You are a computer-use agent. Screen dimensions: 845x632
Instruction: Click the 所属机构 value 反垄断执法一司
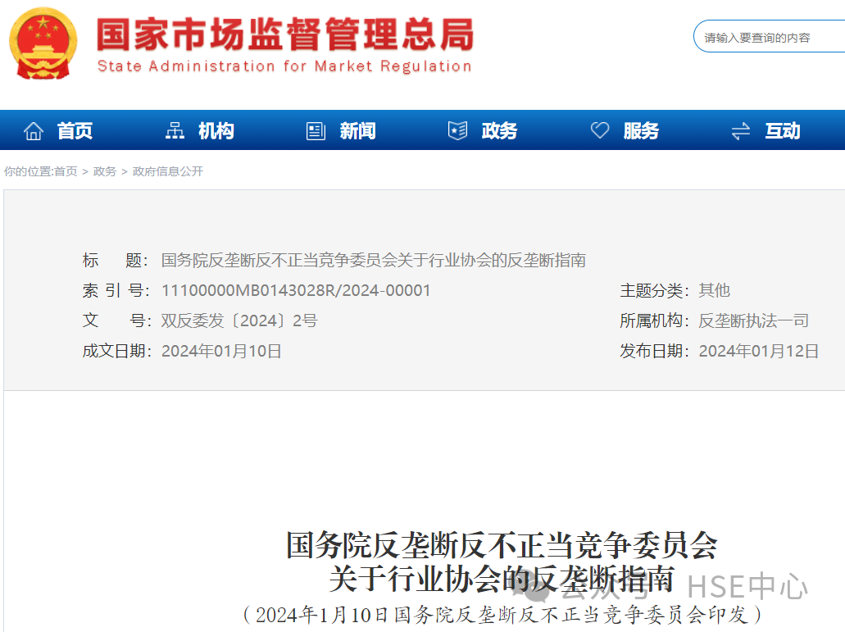pos(753,321)
